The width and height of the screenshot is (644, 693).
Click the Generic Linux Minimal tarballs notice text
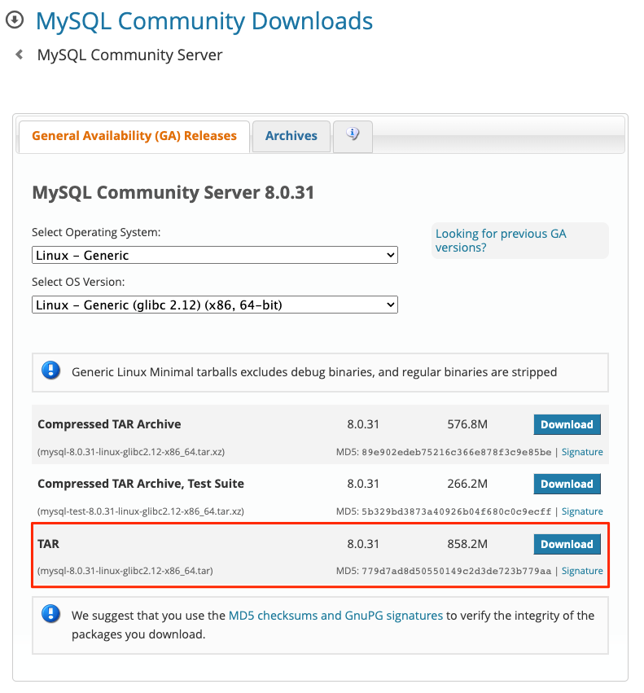point(314,373)
